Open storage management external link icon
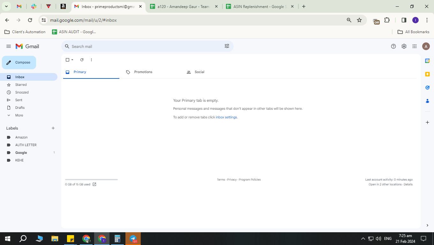Viewport: 434px width, 245px height. [x=94, y=184]
